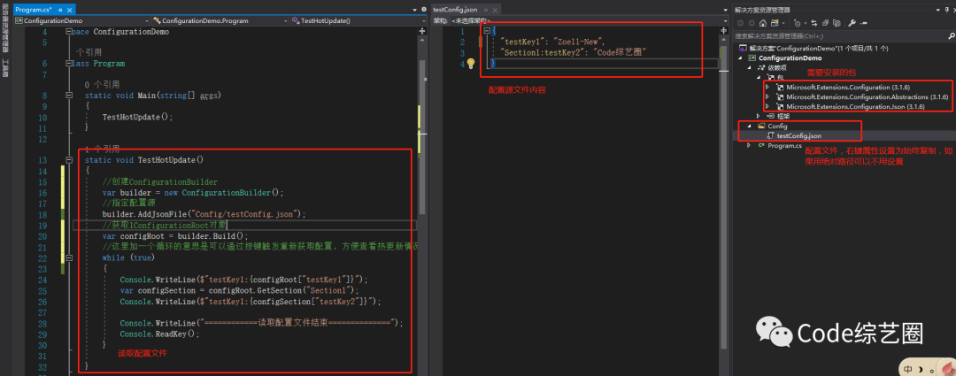Click the search magnifier in Solution Explorer
The height and width of the screenshot is (376, 956).
pos(951,36)
